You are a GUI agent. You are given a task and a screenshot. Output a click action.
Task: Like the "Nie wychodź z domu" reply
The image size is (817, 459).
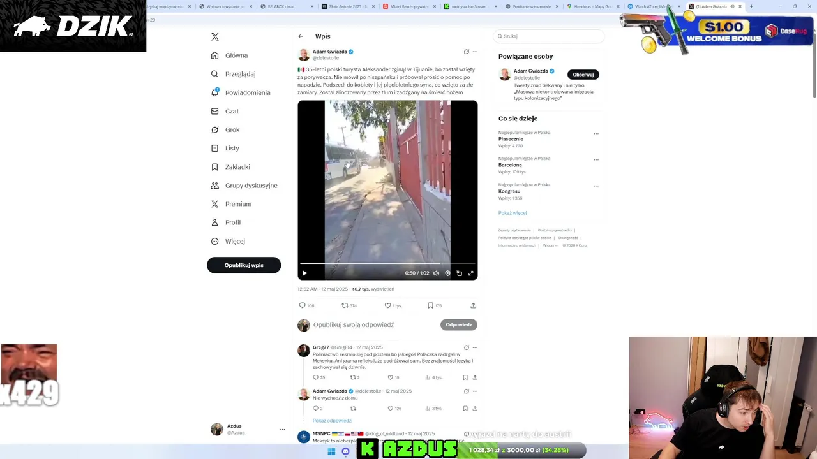point(394,408)
